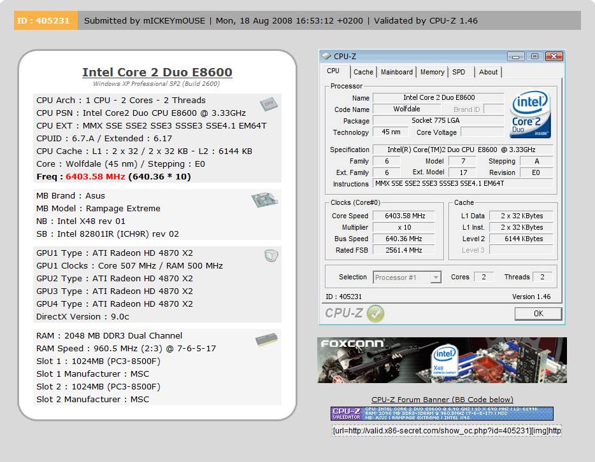Click the Specification field in CPU-Z
The width and height of the screenshot is (595, 462).
tap(462, 150)
